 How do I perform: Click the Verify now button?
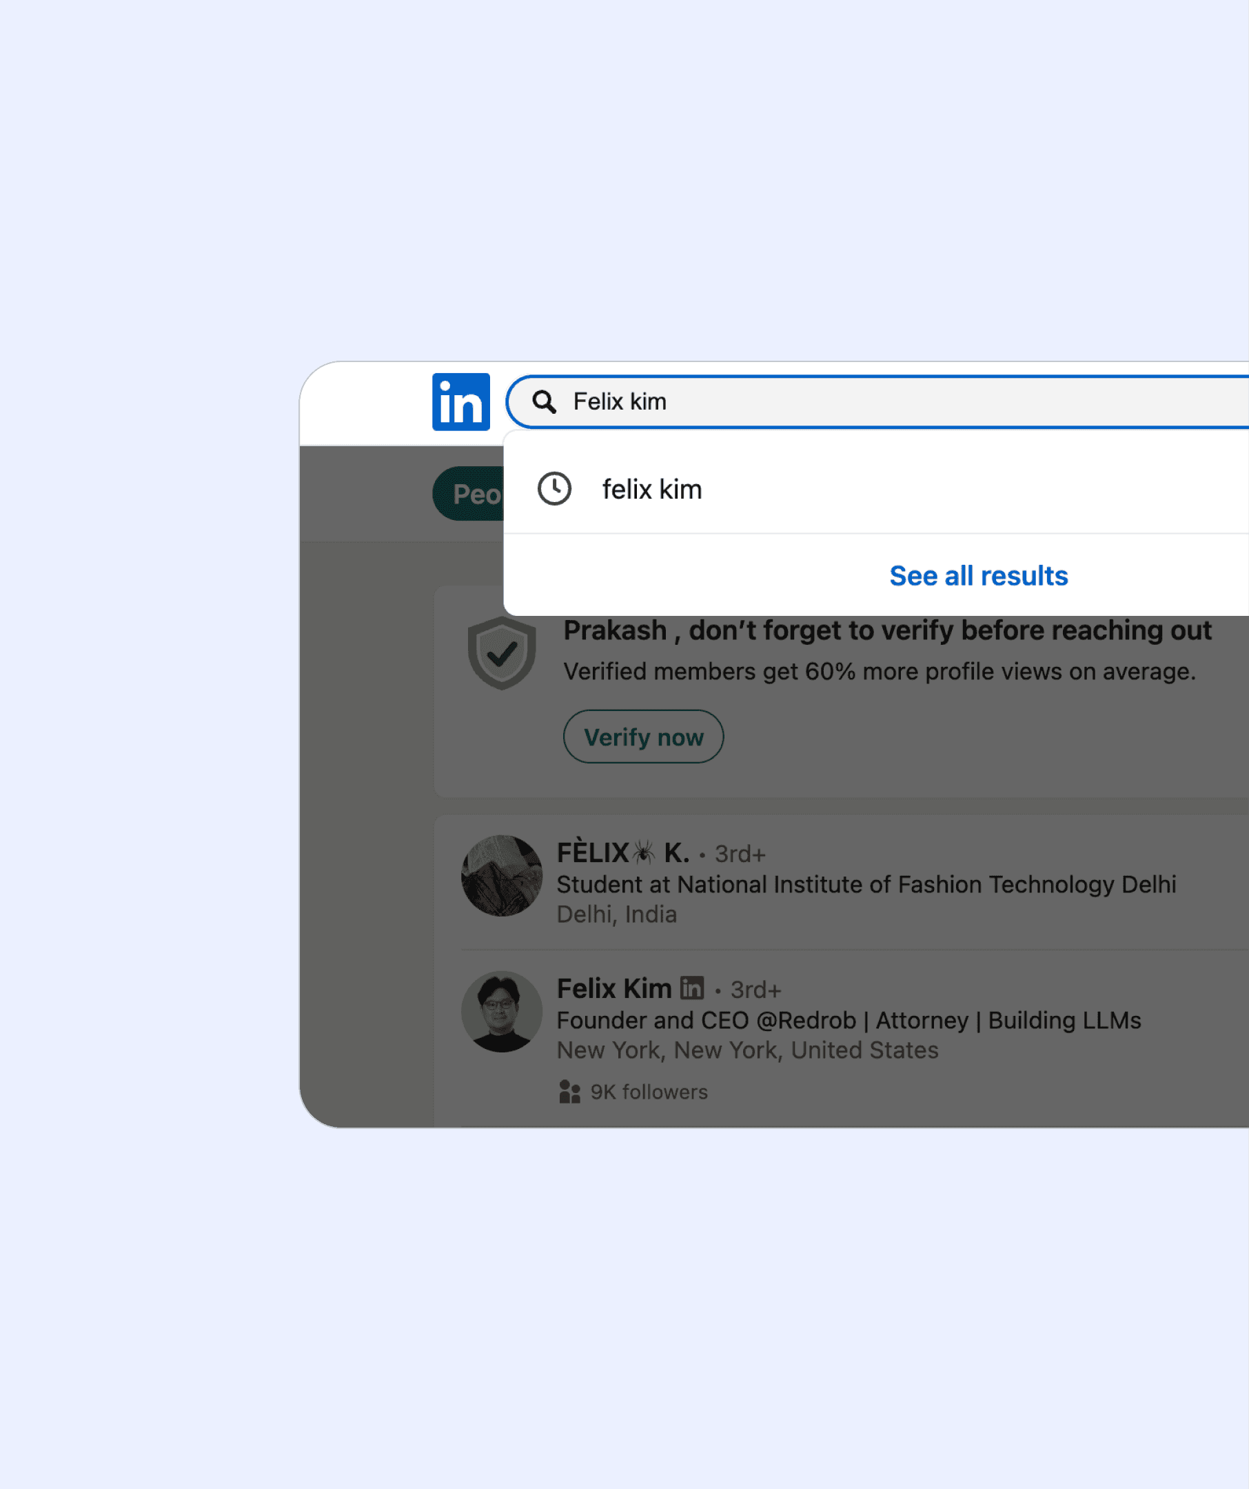click(643, 737)
